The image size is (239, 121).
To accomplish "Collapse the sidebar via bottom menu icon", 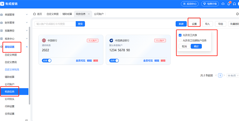I will pyautogui.click(x=26, y=120).
